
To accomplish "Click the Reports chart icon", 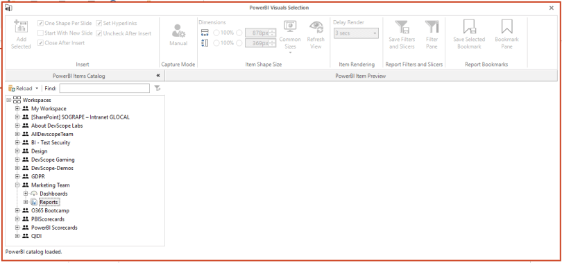I will [x=34, y=202].
